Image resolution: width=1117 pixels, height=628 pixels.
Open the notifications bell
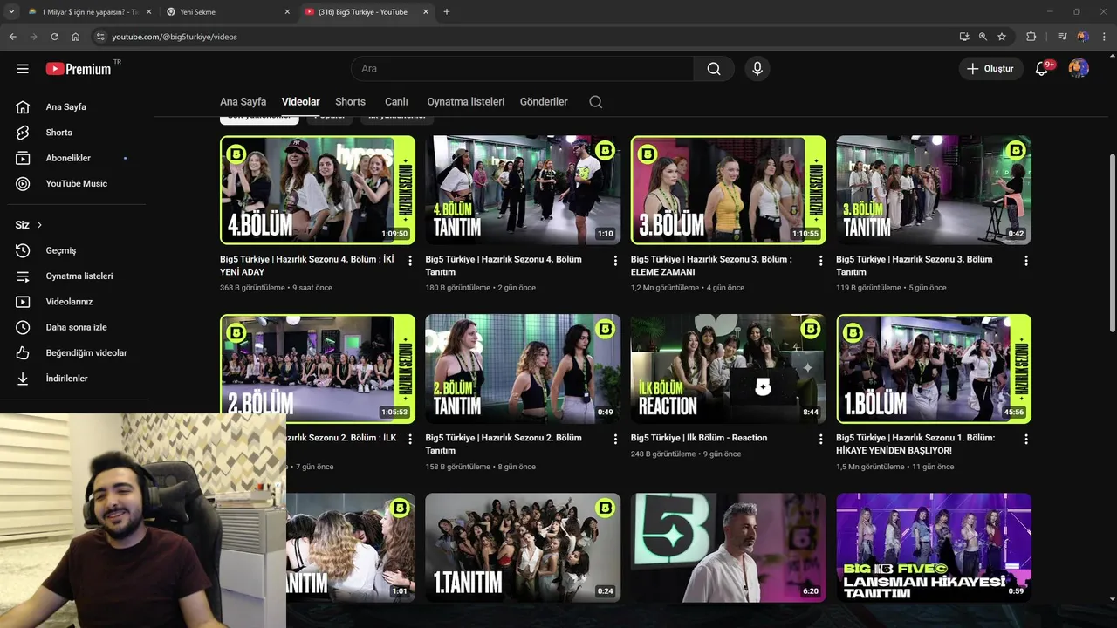coord(1042,69)
